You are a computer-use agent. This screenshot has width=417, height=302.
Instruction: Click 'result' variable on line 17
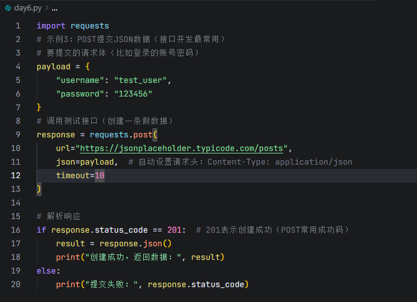click(x=71, y=244)
